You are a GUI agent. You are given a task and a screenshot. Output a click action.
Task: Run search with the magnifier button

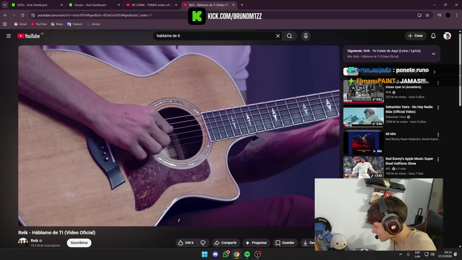(289, 36)
